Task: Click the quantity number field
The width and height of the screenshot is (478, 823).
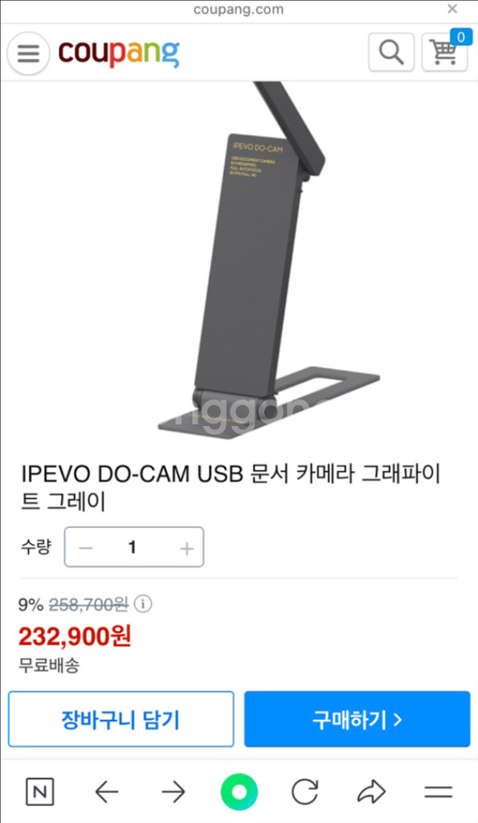Action: click(x=133, y=547)
